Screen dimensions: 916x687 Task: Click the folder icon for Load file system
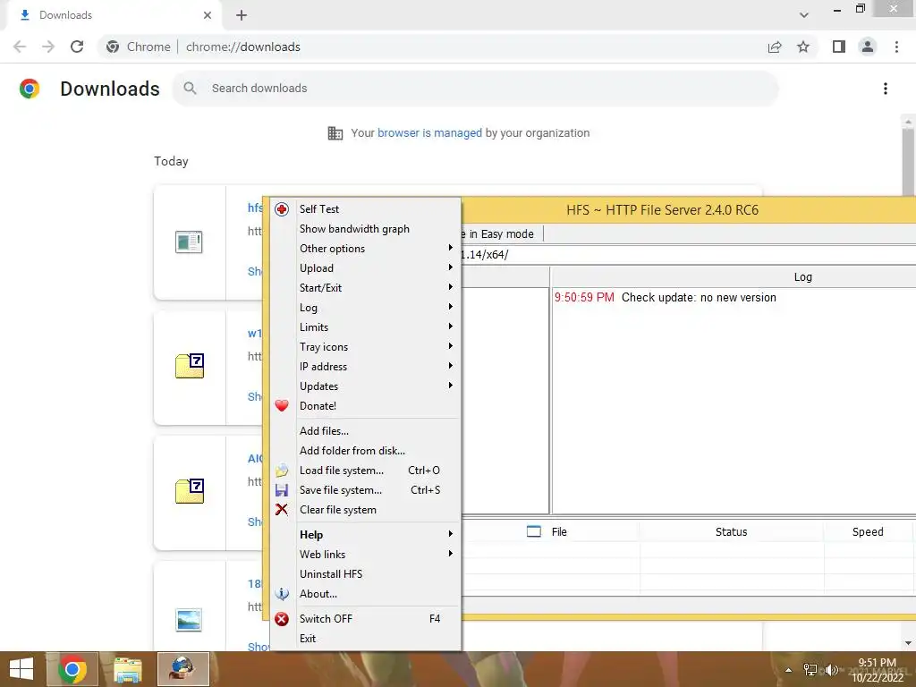click(282, 471)
